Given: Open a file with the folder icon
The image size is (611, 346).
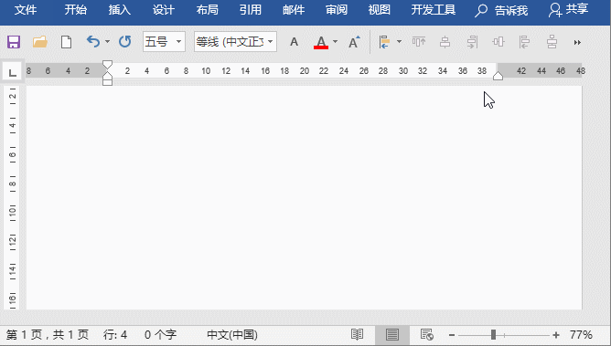Looking at the screenshot, I should (39, 42).
